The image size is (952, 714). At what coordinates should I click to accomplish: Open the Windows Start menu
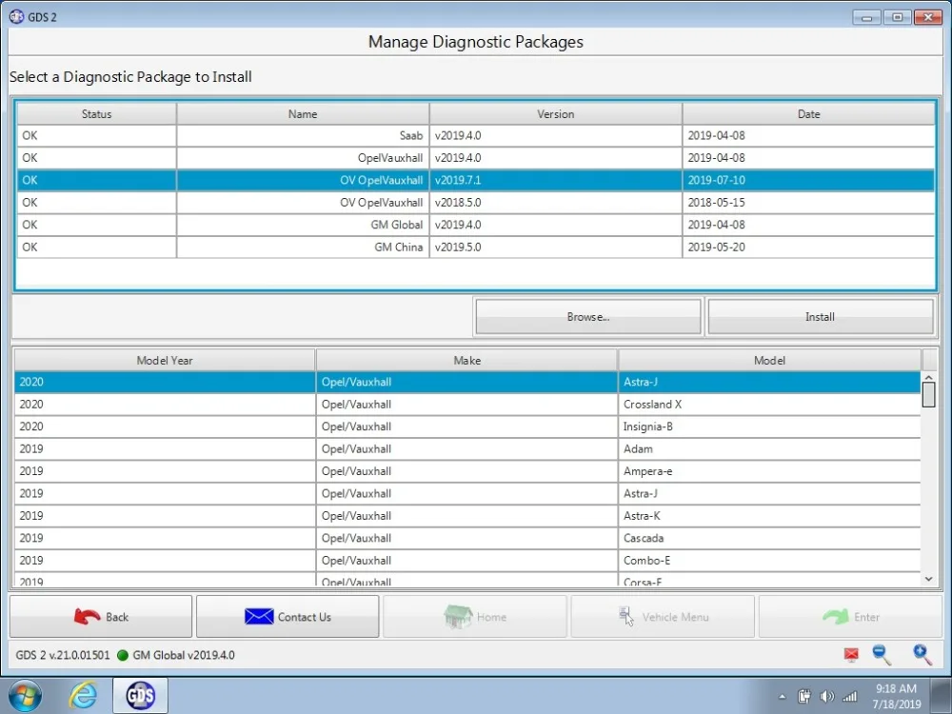(x=25, y=695)
